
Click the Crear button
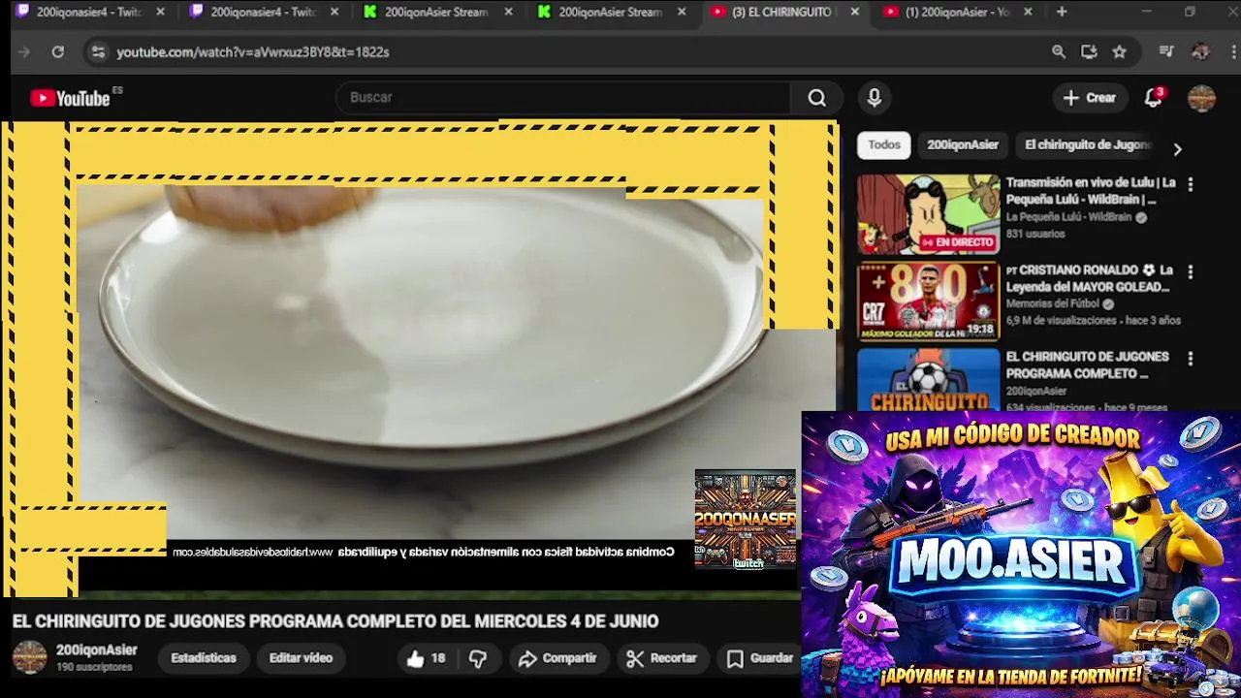tap(1090, 98)
